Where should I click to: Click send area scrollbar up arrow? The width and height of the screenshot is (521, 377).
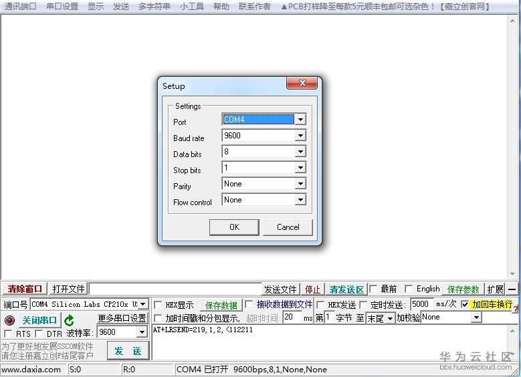512,330
